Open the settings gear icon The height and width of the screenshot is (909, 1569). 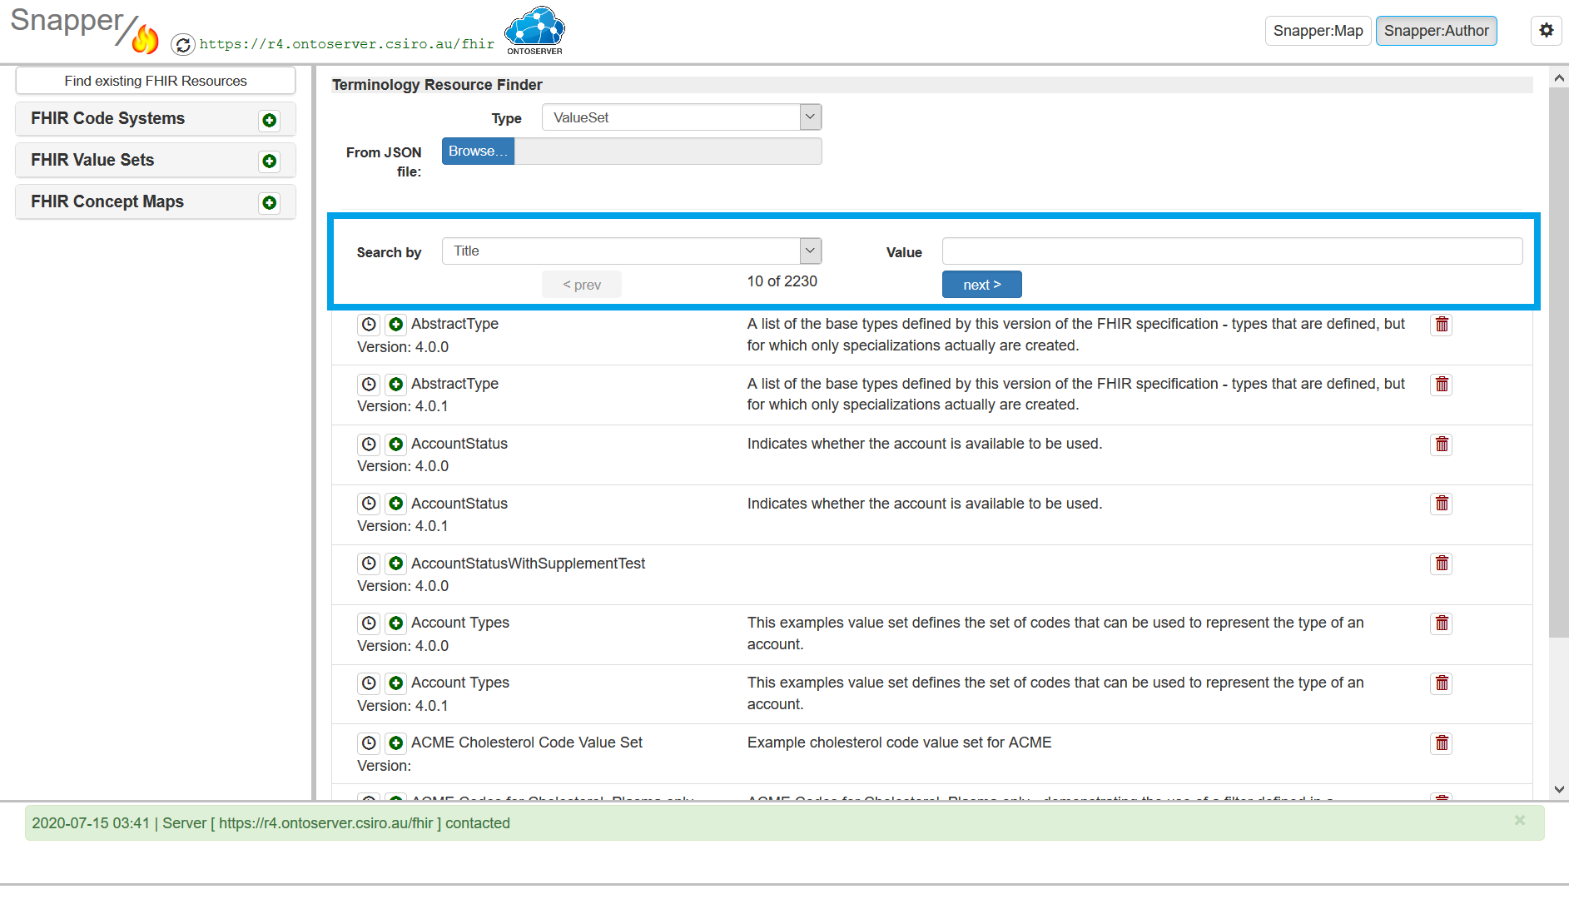1546,31
